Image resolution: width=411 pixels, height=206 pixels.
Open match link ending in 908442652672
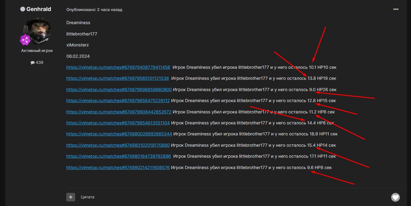(x=119, y=112)
